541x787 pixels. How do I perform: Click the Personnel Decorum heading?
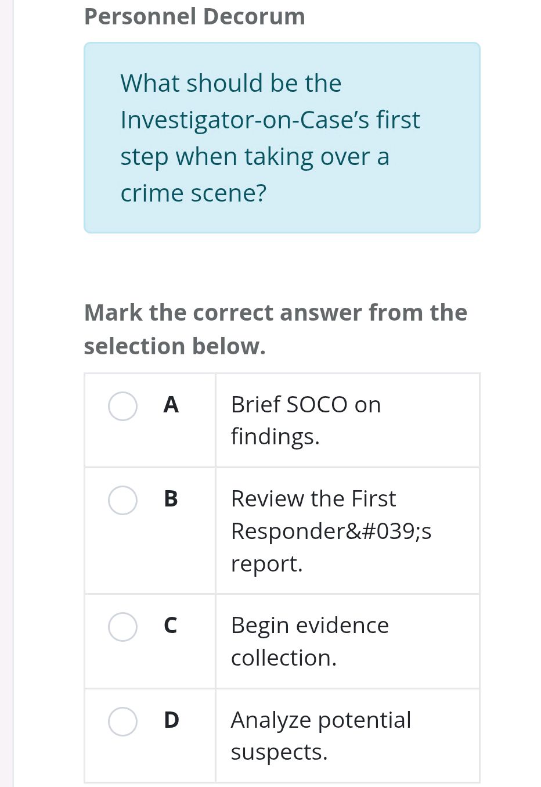click(x=194, y=16)
